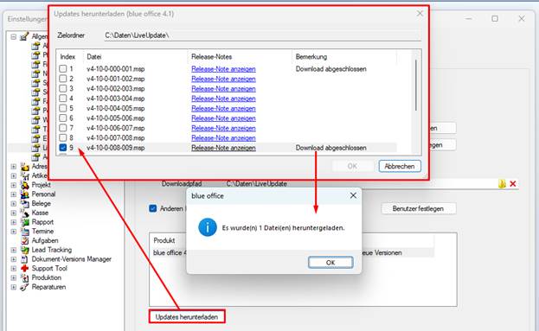Open Release-Note anzeigen for v4-10-0-003-004.msp

click(223, 99)
